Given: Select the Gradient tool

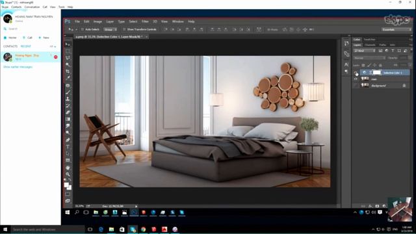Looking at the screenshot, I should [68, 119].
